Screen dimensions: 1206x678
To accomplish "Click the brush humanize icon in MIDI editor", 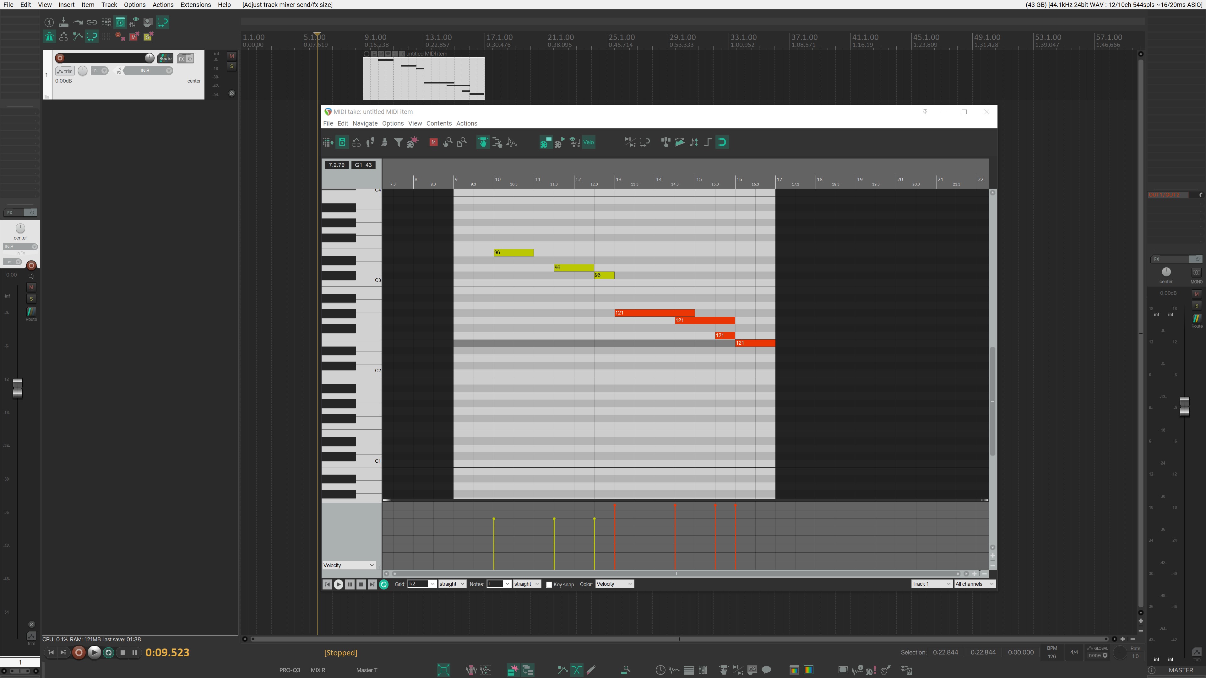I will pos(384,142).
